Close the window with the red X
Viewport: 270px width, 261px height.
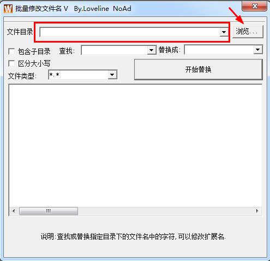point(255,6)
